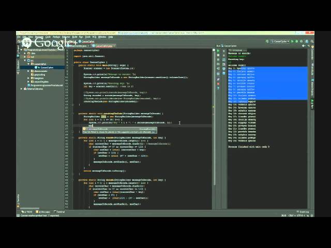The width and height of the screenshot is (331, 248).
Task: Select the project .iml file
Action: (x=46, y=85)
